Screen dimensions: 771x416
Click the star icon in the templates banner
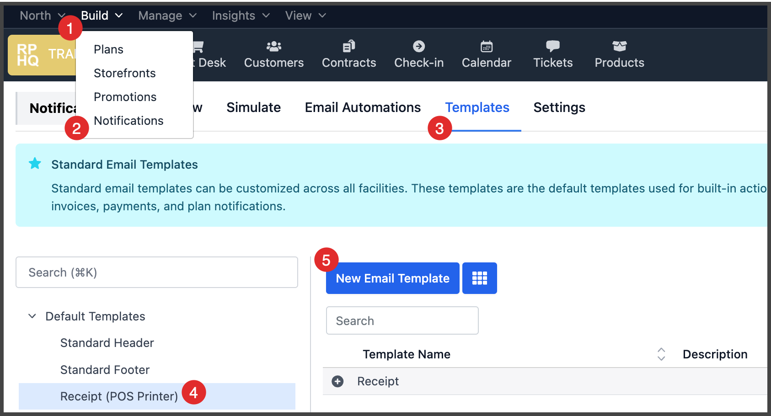point(35,164)
